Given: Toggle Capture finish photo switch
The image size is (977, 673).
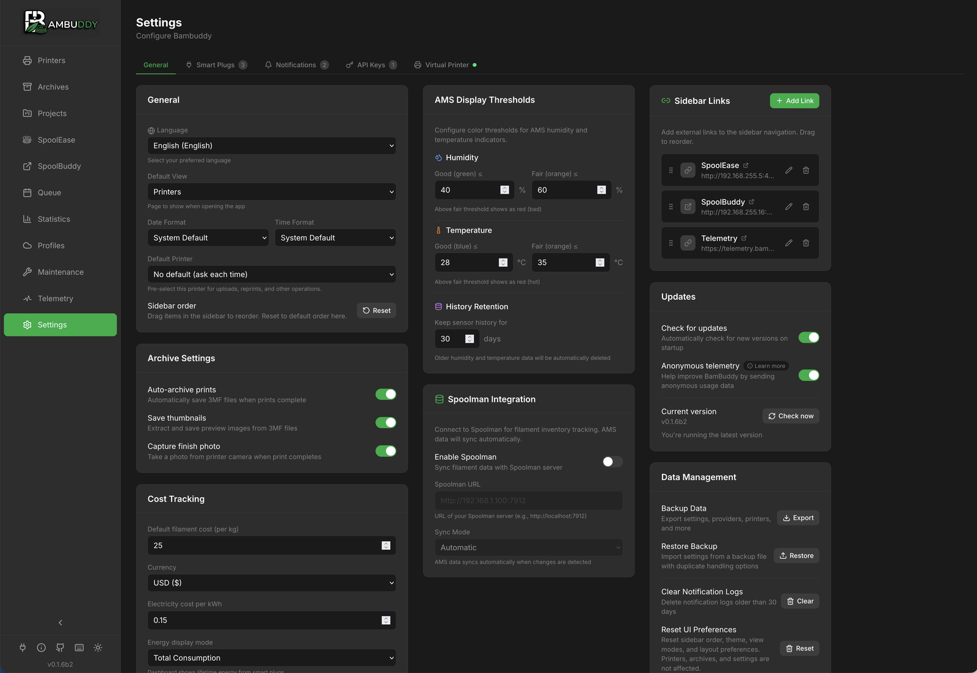Looking at the screenshot, I should [386, 451].
